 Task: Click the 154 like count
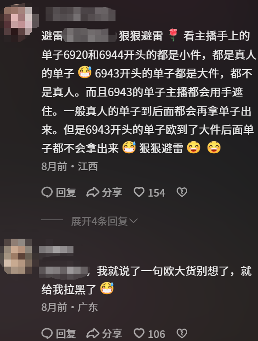(x=157, y=193)
